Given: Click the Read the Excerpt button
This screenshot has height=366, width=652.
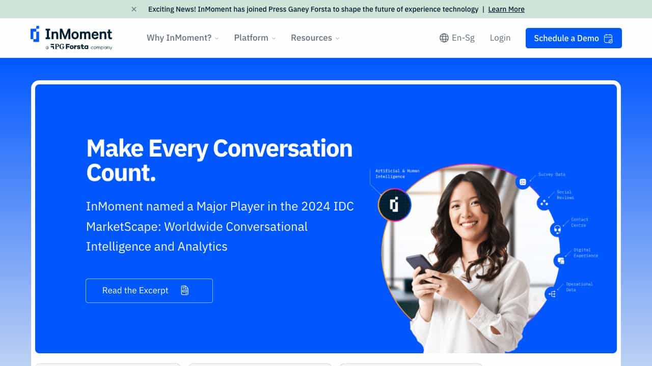Looking at the screenshot, I should coord(149,290).
